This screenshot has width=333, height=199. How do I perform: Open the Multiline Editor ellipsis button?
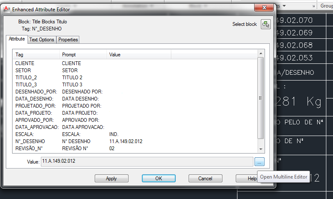click(x=259, y=162)
